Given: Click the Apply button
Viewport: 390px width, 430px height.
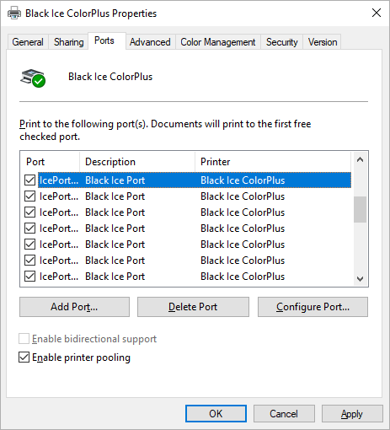Looking at the screenshot, I should [x=352, y=414].
